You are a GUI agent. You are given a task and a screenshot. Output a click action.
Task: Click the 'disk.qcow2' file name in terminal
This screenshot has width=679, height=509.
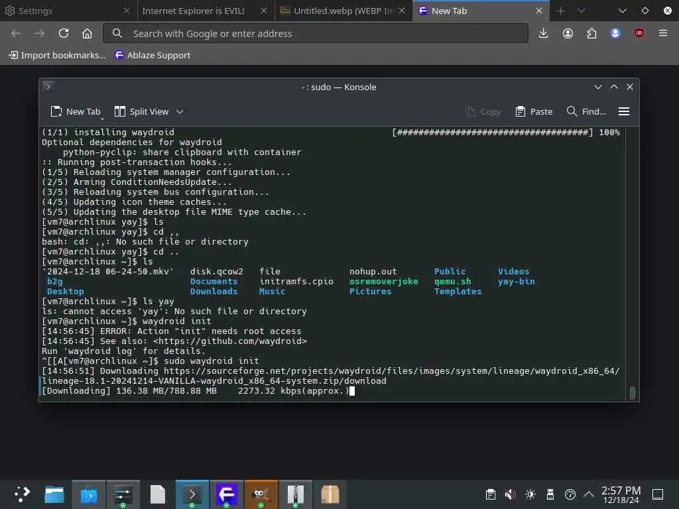[x=217, y=271]
